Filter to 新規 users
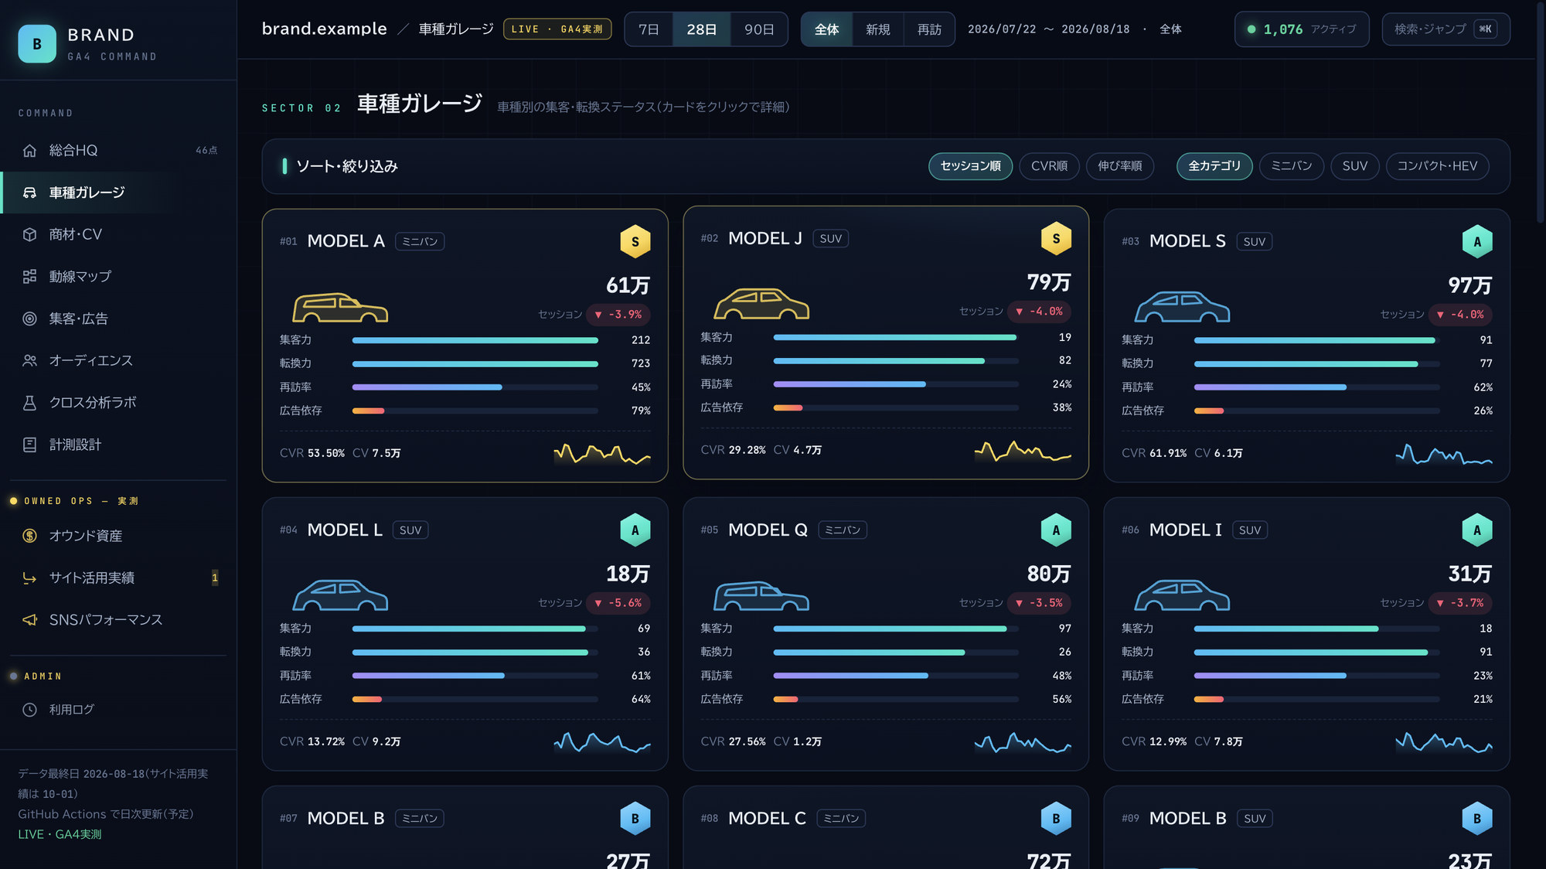Screen dimensions: 1546x869 877,29
